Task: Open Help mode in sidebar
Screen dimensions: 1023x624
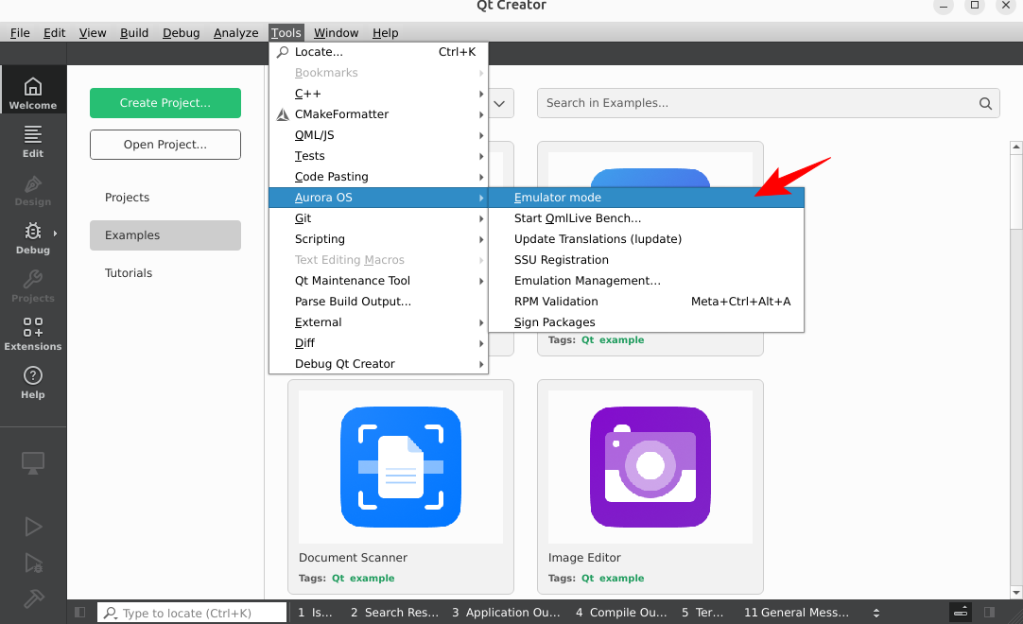Action: 33,380
